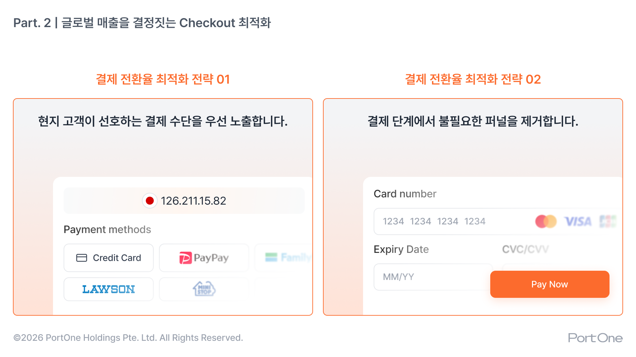Select the 결제 전환율 최적화 전략 02 heading
The image size is (636, 357).
pos(473,79)
